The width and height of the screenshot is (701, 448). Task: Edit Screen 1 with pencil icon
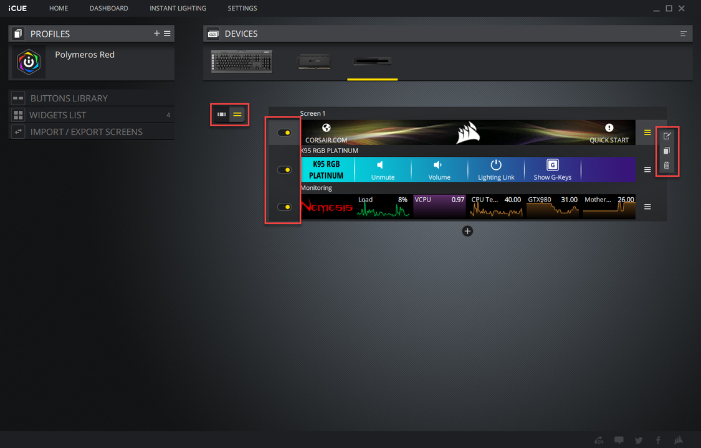point(667,136)
